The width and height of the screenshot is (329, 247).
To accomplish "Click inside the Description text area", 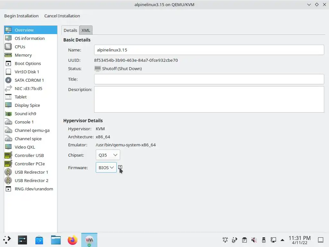I will 209,99.
